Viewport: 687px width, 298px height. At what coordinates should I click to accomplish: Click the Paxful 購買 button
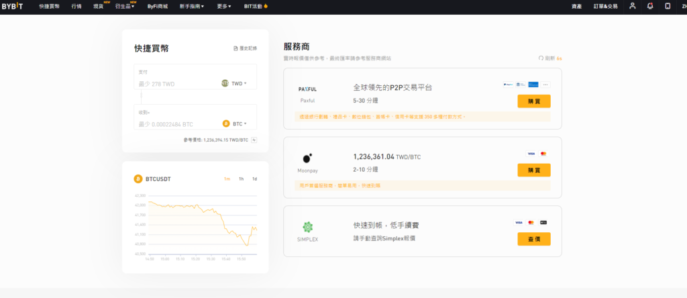coord(533,101)
